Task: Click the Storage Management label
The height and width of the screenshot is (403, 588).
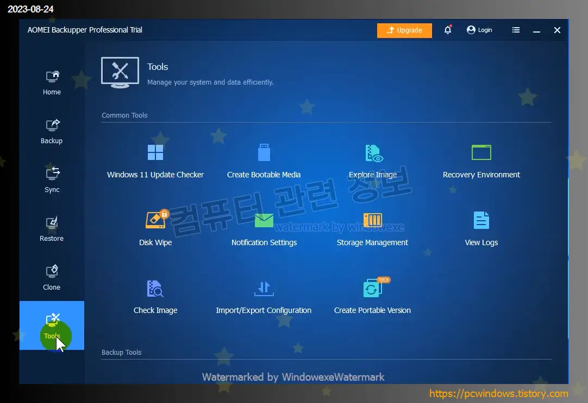Action: (x=372, y=242)
